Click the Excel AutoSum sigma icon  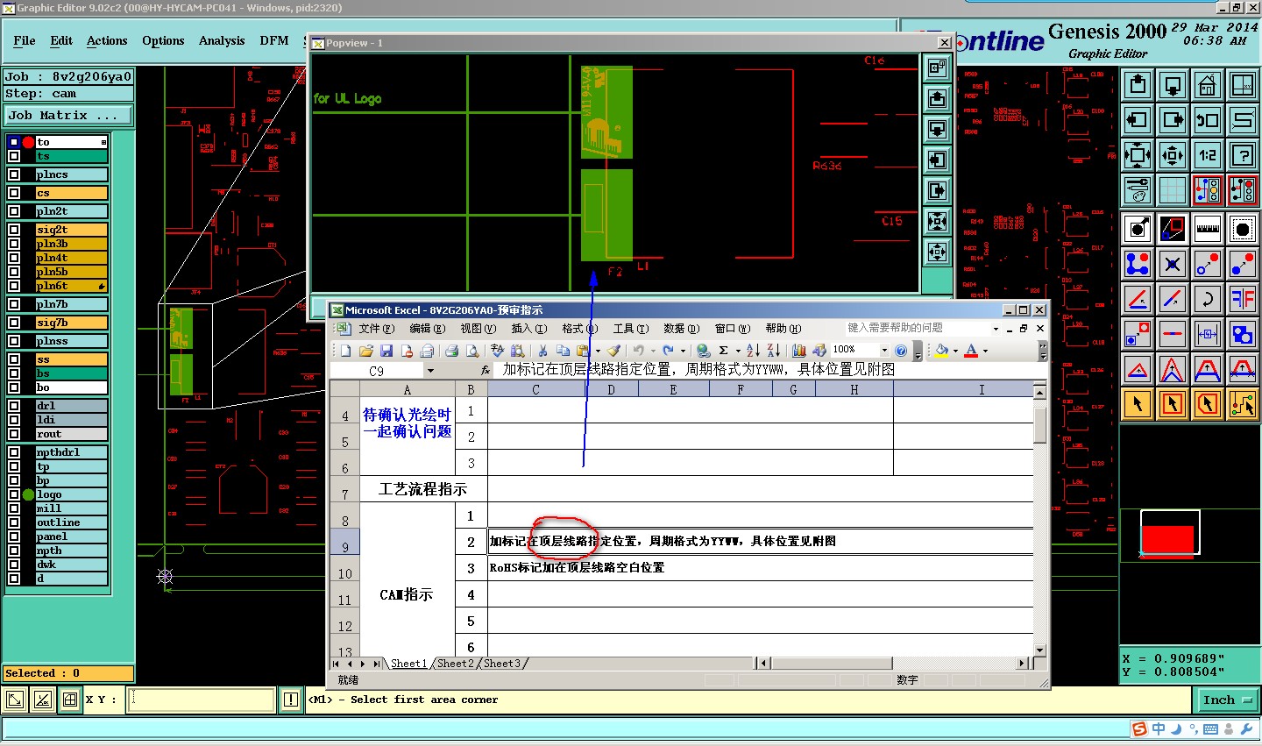pos(724,351)
